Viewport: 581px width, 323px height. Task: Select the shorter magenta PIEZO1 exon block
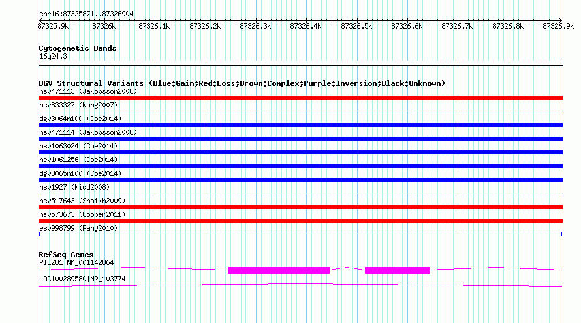[397, 270]
